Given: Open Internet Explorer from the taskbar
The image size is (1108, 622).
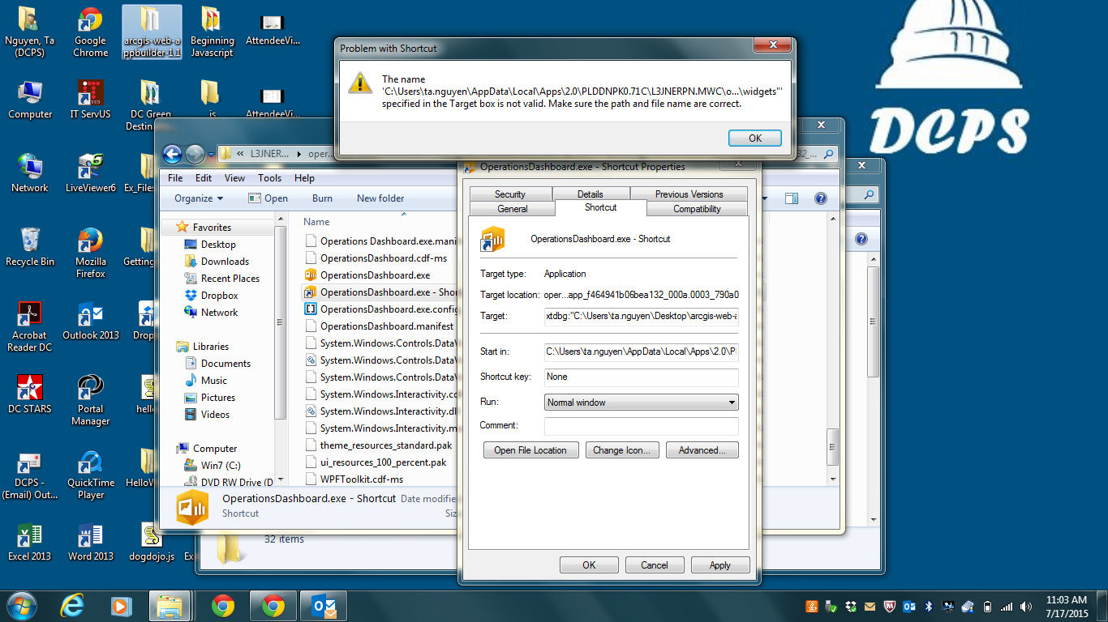Looking at the screenshot, I should click(x=73, y=606).
